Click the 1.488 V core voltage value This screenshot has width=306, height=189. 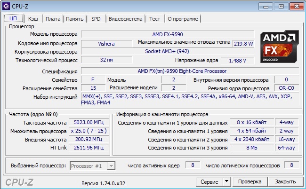click(237, 61)
